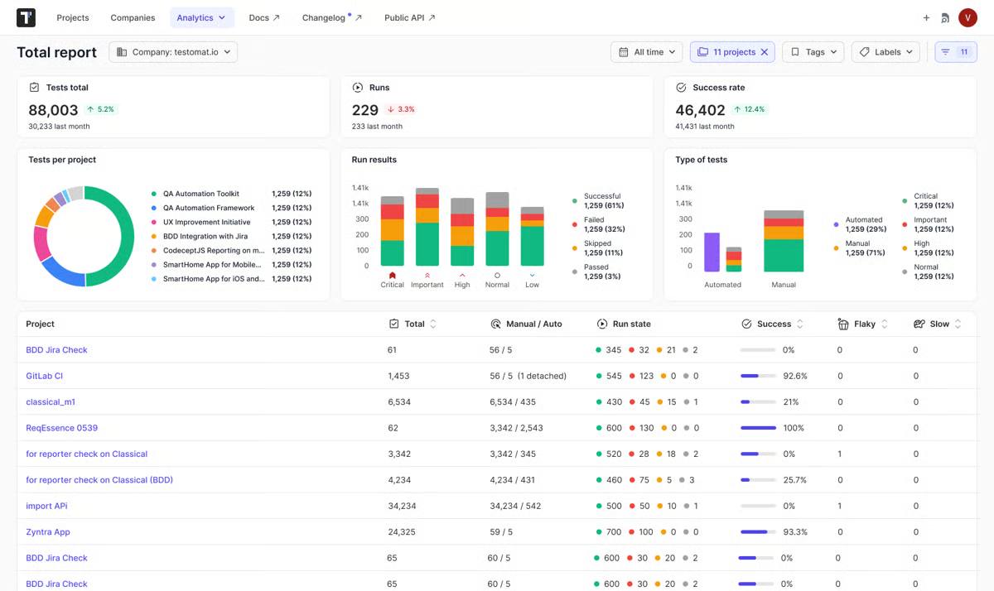Switch to the Projects nav item

pos(72,17)
